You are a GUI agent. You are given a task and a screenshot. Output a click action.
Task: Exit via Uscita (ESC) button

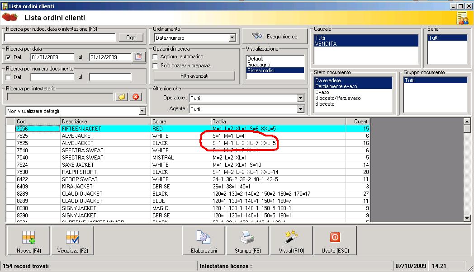pyautogui.click(x=335, y=240)
